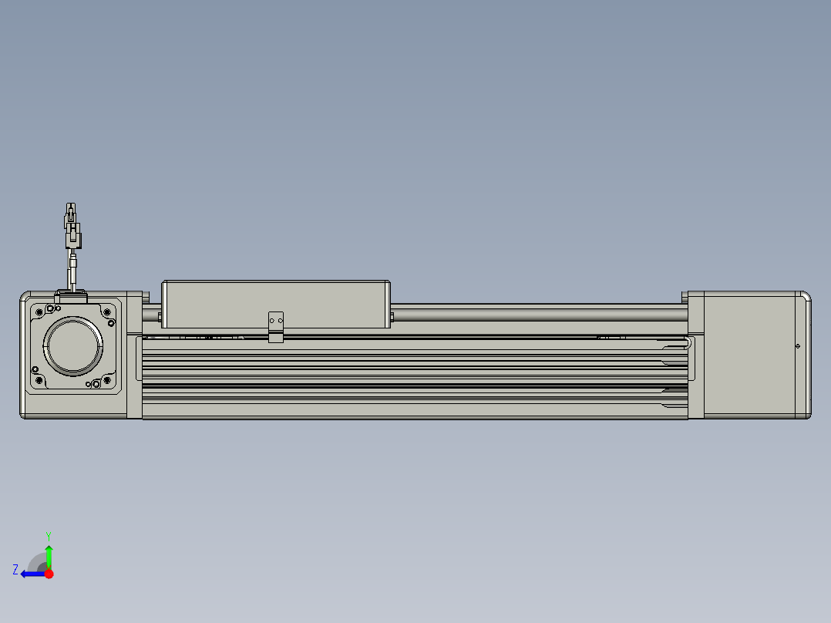The width and height of the screenshot is (831, 623).
Task: Click the green Y axis arrow on the triad
Action: click(49, 556)
